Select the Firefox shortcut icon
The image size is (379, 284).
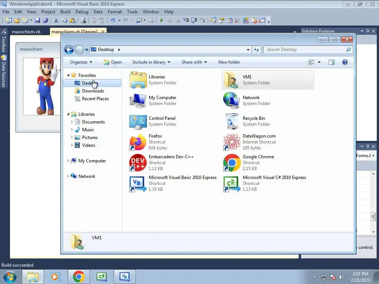[x=138, y=142]
